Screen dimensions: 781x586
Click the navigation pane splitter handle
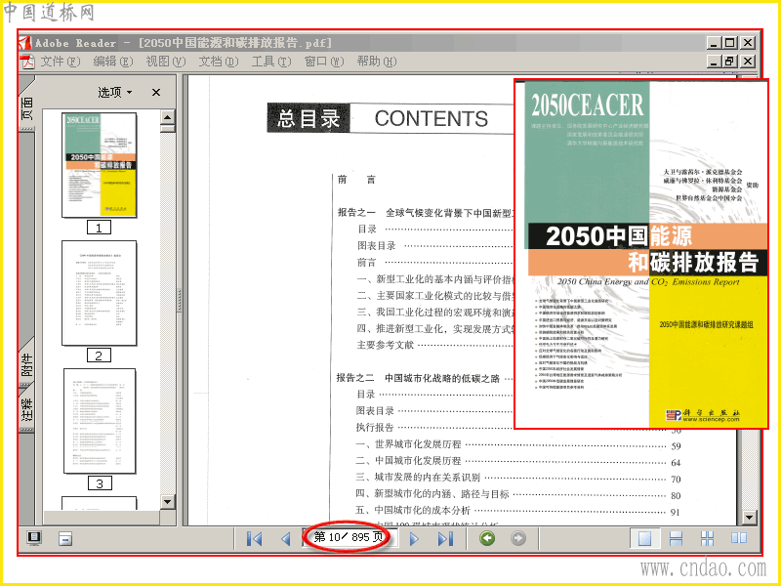(x=179, y=300)
